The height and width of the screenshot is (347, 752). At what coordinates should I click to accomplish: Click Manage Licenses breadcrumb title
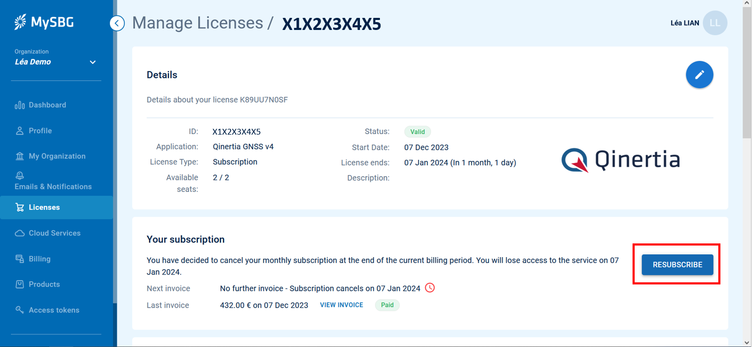coord(198,23)
